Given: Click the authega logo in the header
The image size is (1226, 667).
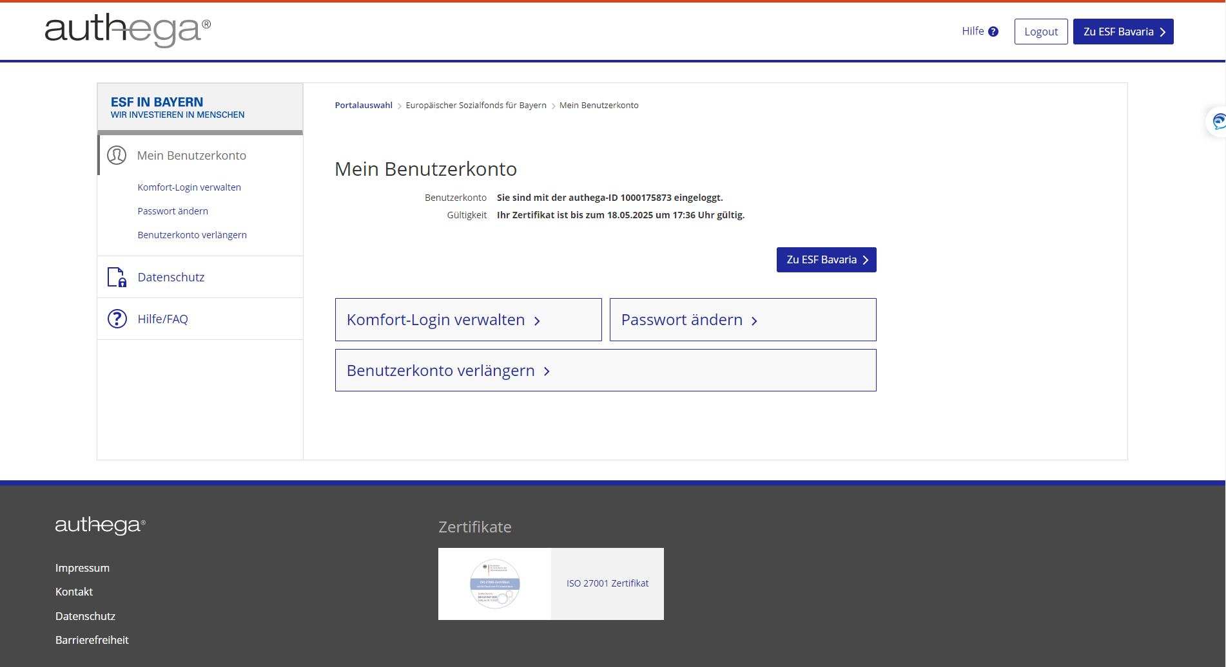Looking at the screenshot, I should coord(128,30).
